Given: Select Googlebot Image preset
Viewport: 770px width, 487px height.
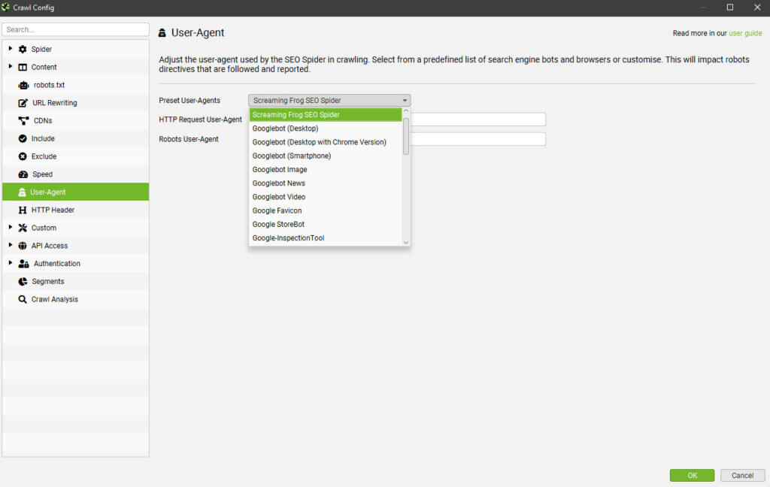Looking at the screenshot, I should [x=326, y=170].
